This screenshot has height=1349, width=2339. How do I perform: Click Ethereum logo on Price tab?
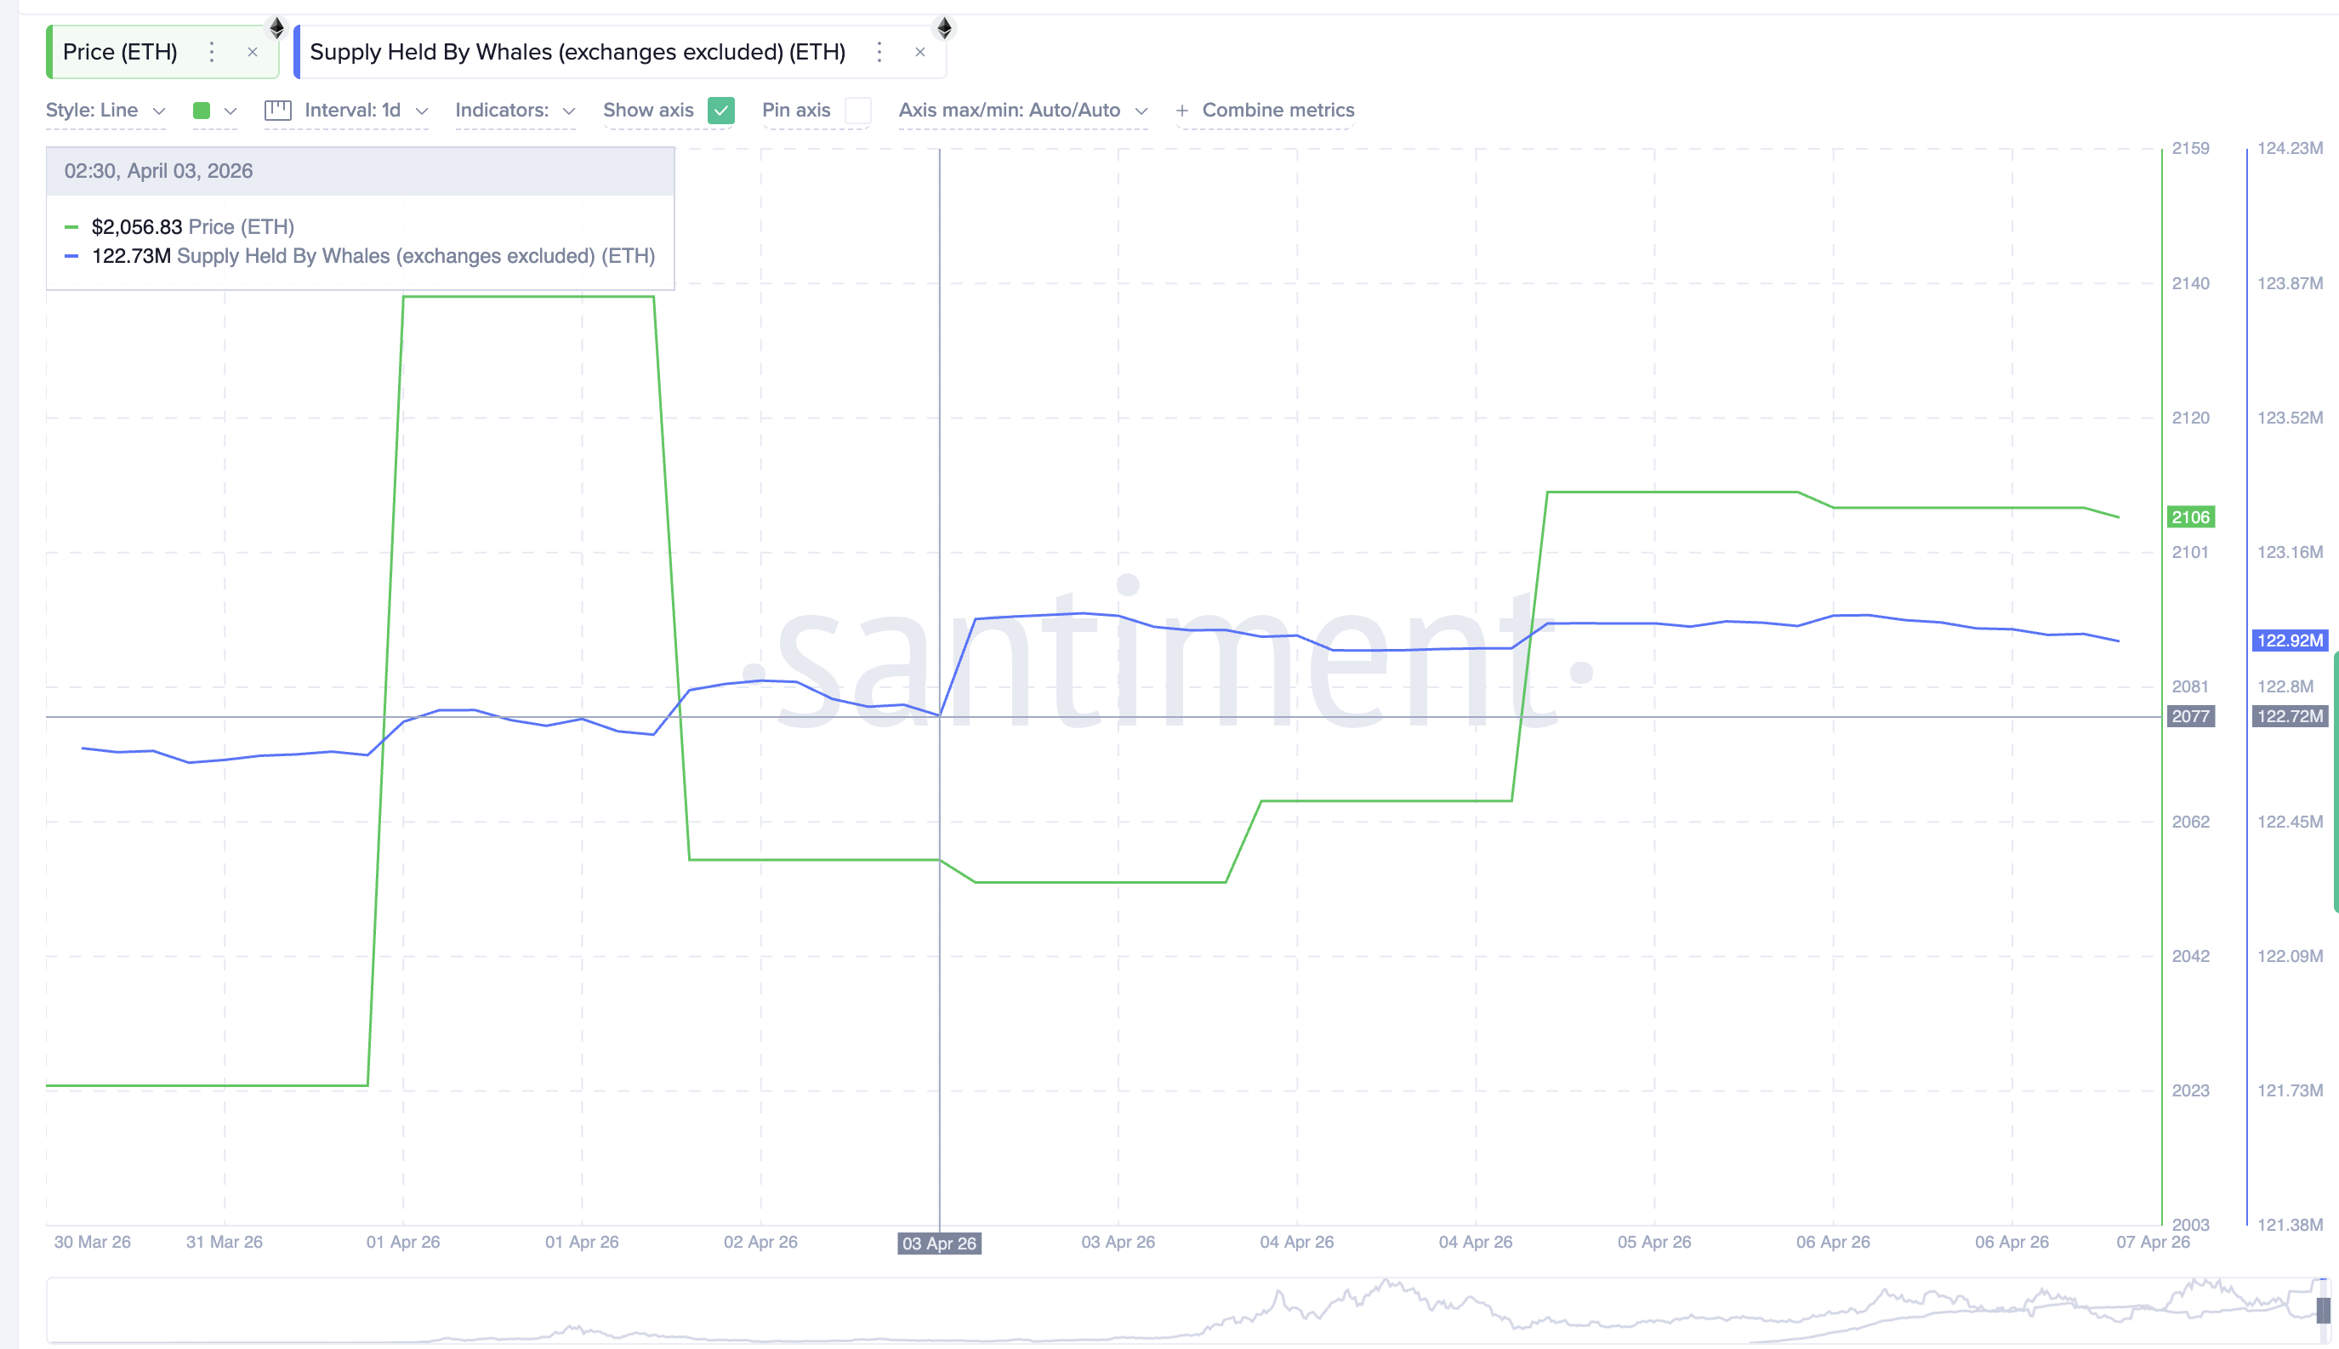click(276, 28)
